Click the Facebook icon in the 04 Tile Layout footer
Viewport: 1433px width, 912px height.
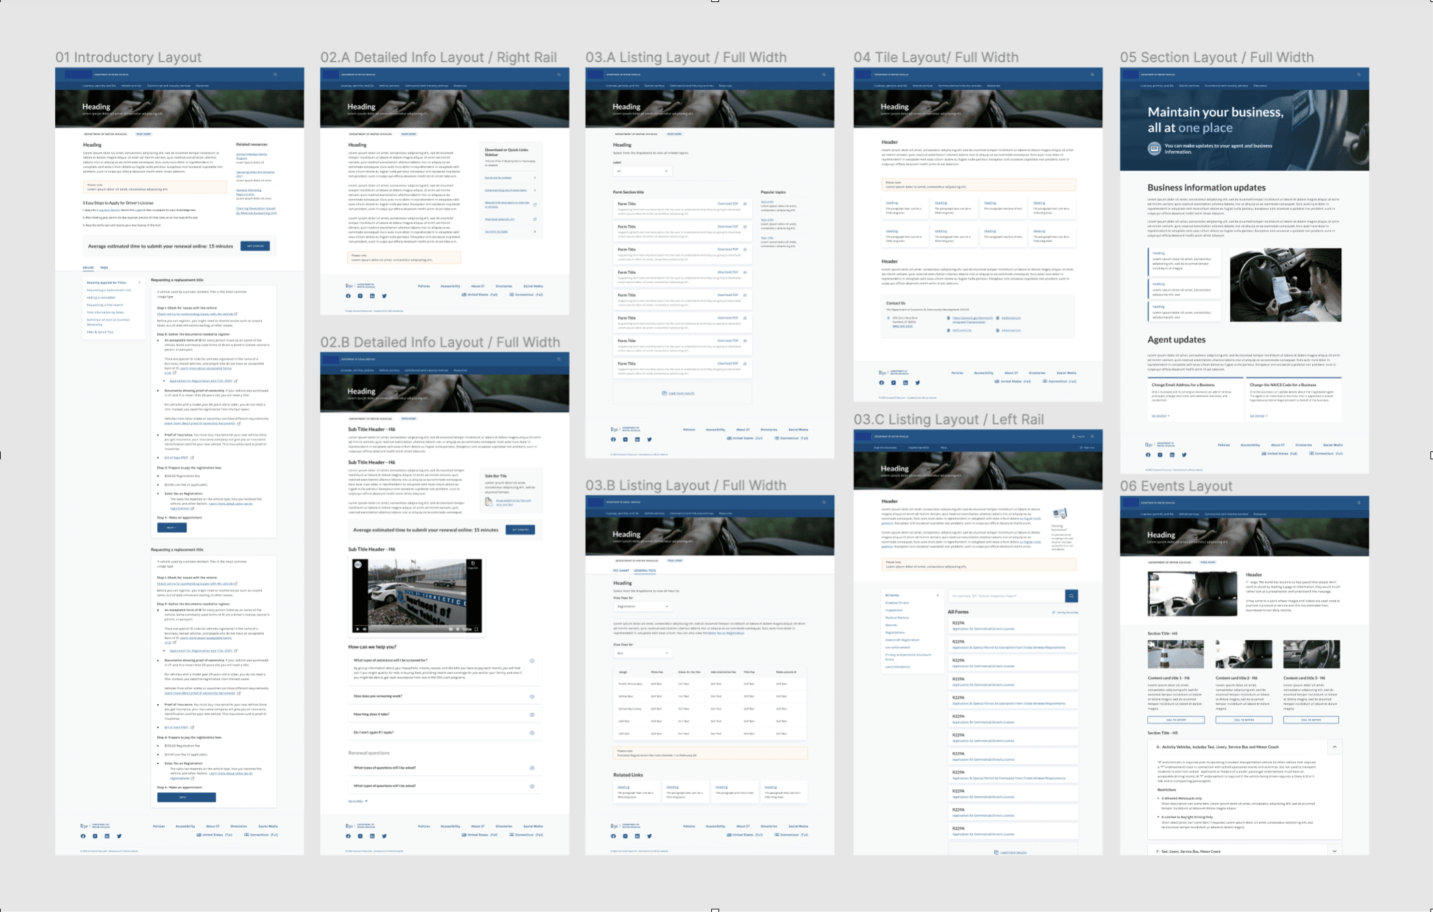[x=881, y=383]
